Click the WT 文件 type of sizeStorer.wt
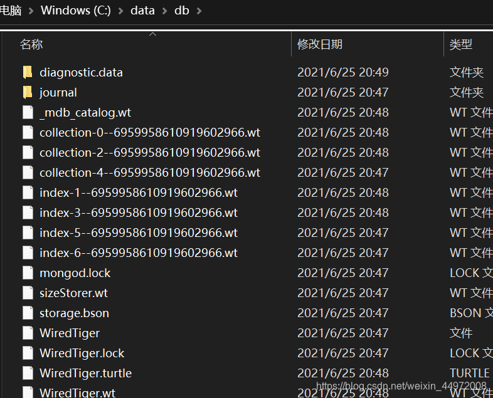 471,293
